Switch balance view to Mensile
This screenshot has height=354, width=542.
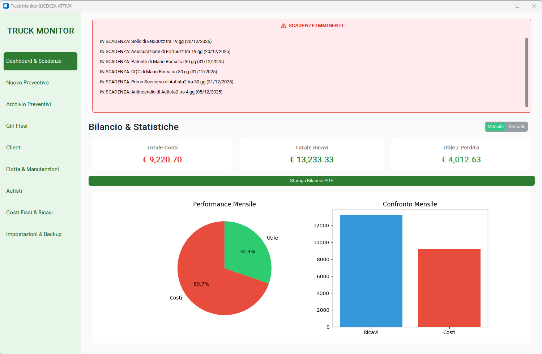(495, 127)
